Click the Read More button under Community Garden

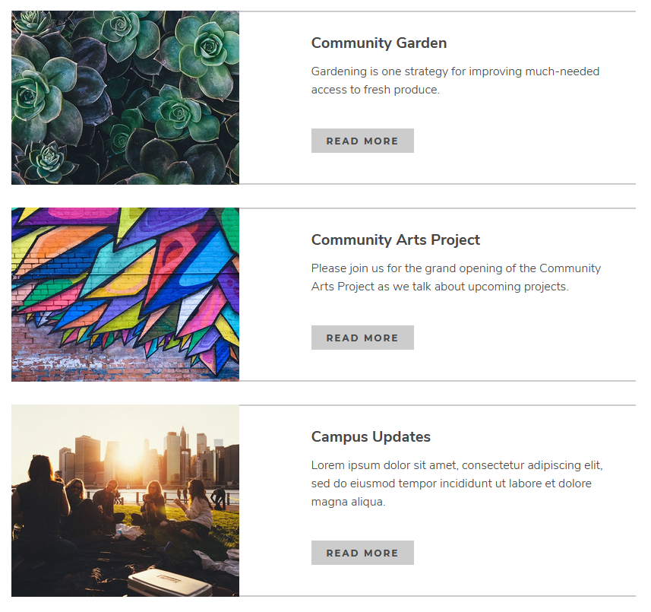pos(362,141)
